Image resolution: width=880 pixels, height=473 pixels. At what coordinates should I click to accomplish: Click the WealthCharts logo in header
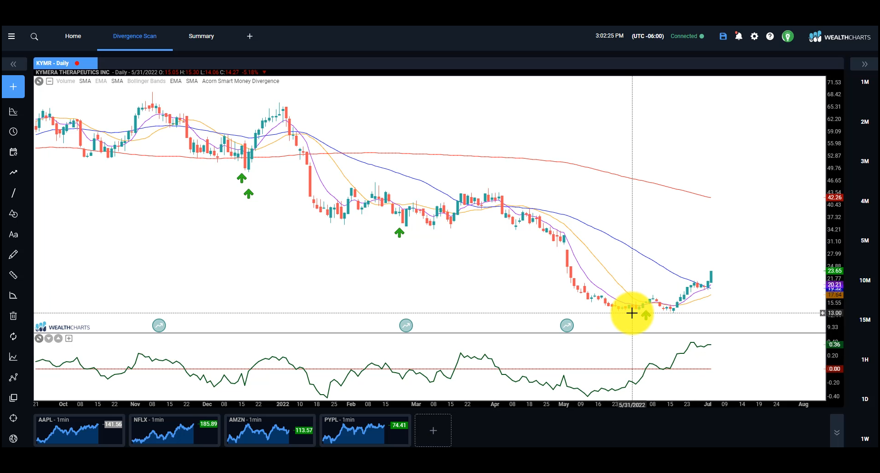click(839, 37)
